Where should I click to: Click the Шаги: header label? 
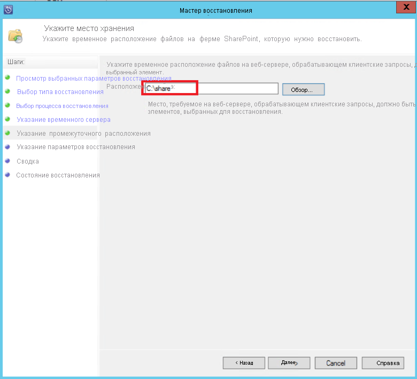point(16,62)
